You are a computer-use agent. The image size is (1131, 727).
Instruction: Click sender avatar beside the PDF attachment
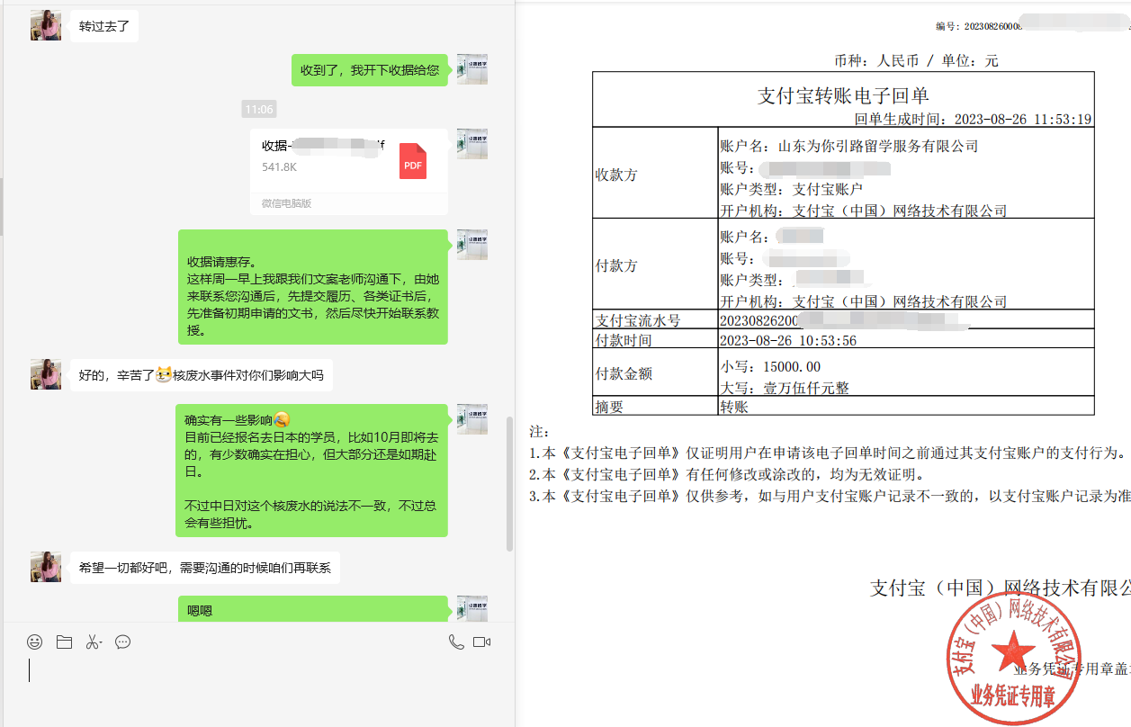point(472,144)
